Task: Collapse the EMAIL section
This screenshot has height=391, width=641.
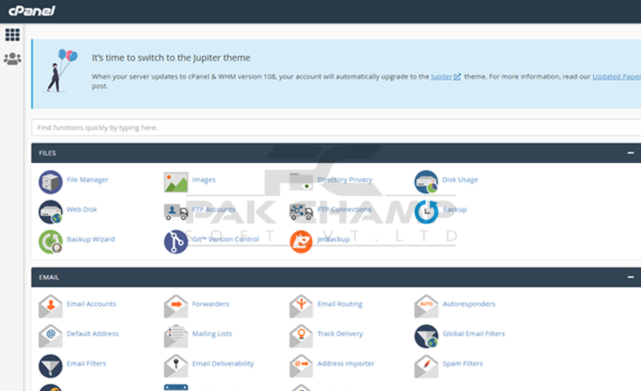Action: coord(631,277)
